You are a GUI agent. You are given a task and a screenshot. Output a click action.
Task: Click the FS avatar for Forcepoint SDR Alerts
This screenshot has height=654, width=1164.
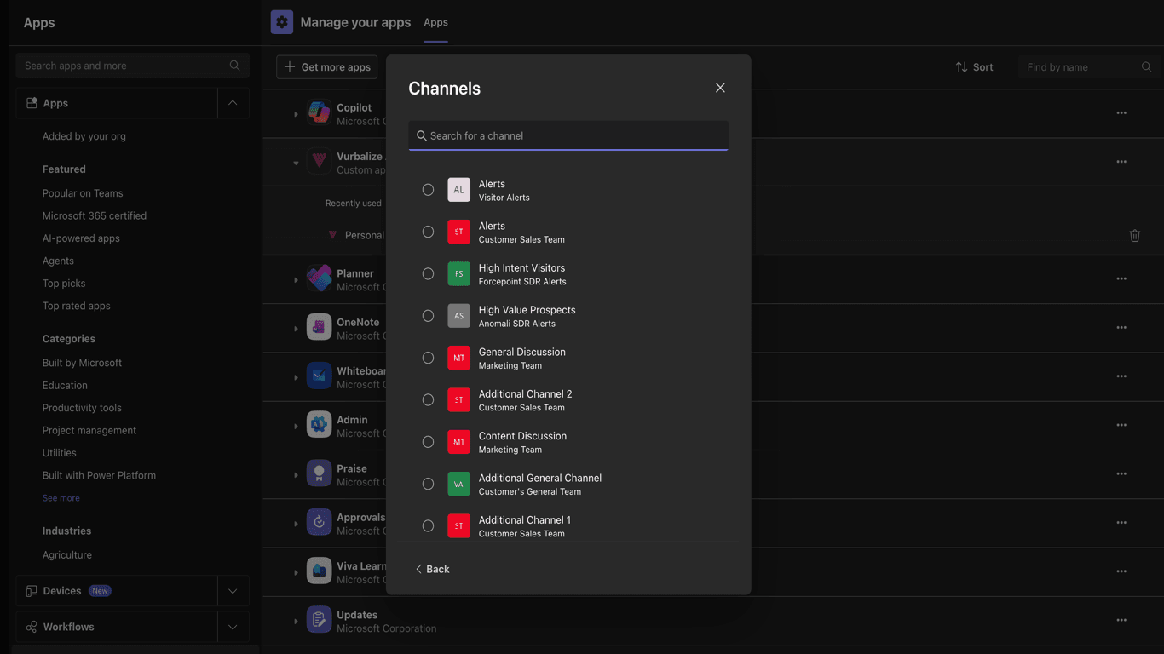tap(458, 273)
